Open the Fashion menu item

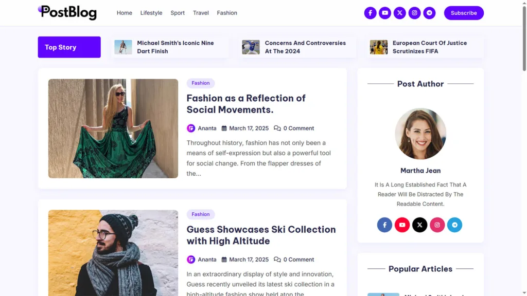tap(227, 13)
